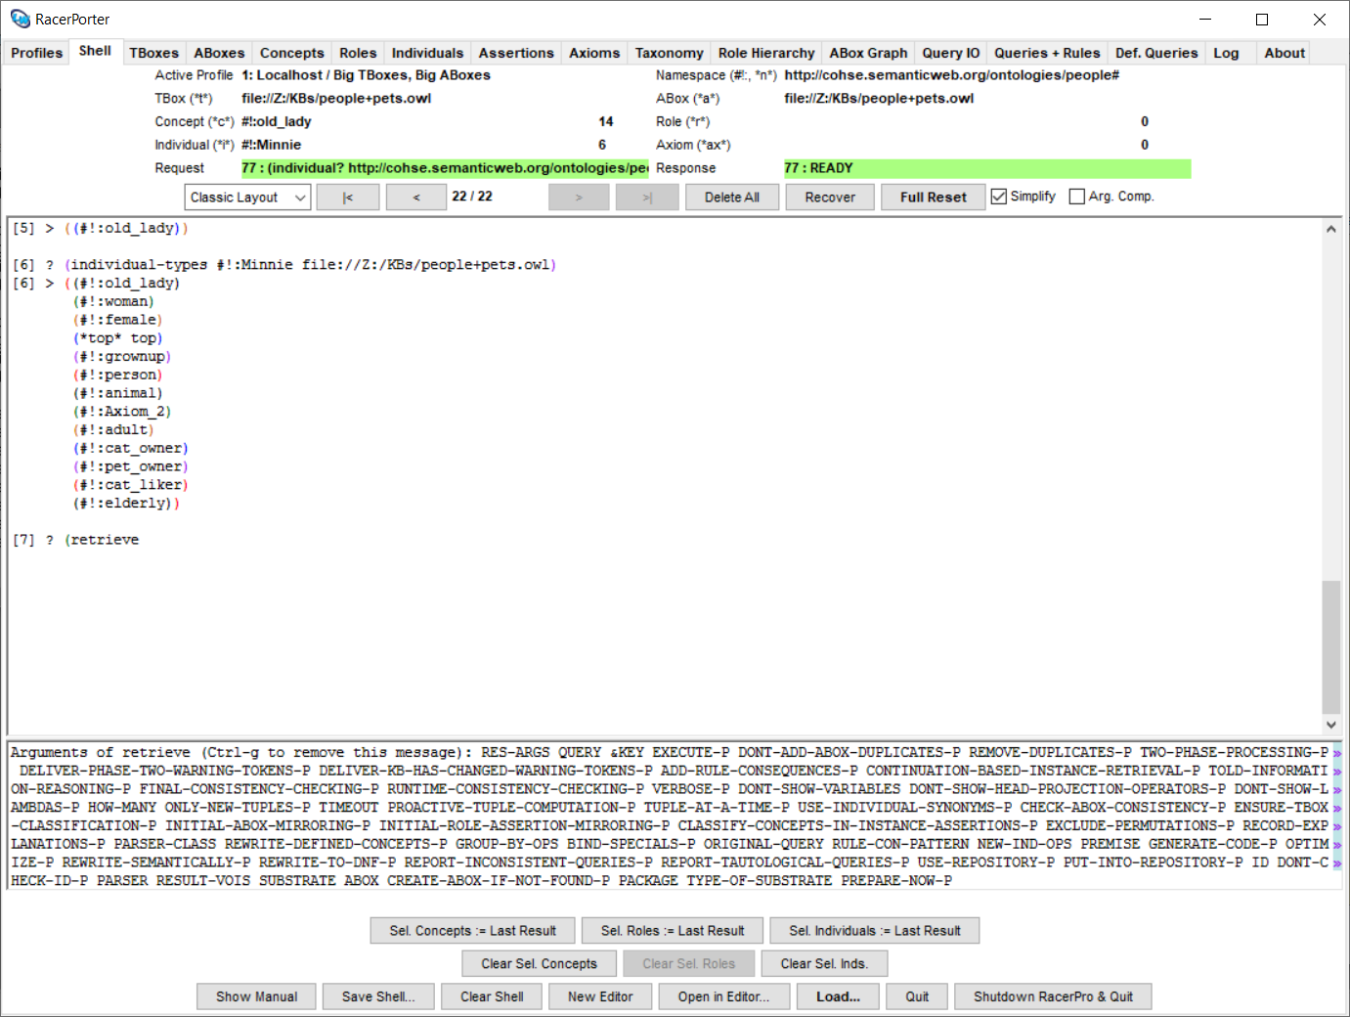Toggle the Simplify checkbox
Screen dimensions: 1350x1017
pos(998,197)
